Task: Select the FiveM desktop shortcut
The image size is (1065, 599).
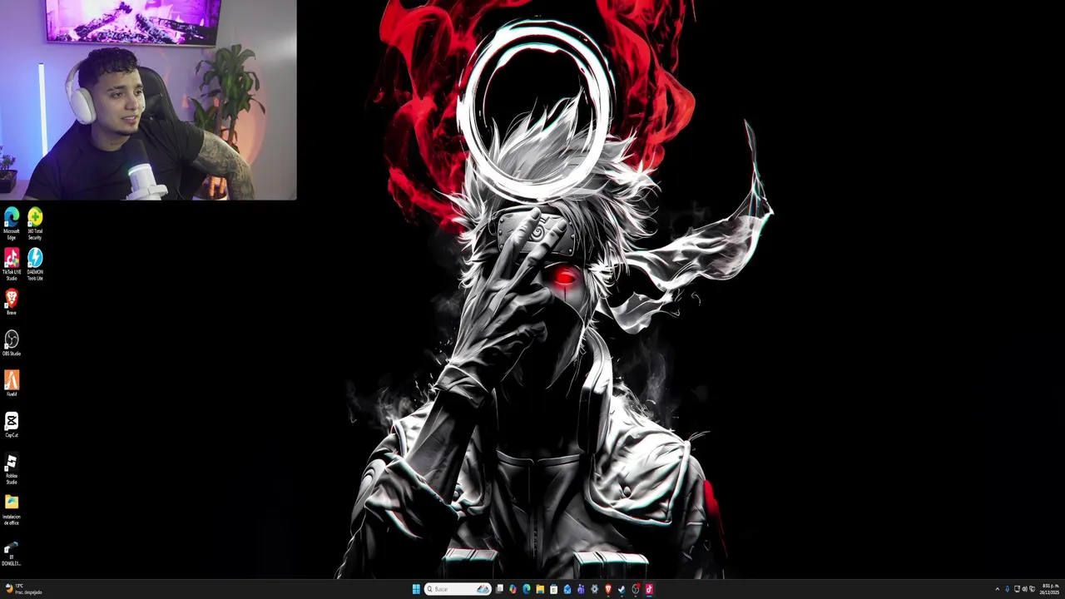Action: [12, 384]
